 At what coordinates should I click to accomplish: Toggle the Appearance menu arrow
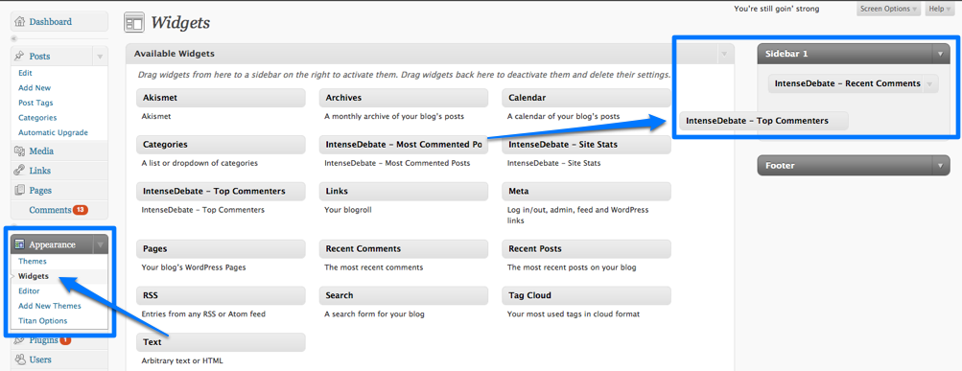coord(100,244)
